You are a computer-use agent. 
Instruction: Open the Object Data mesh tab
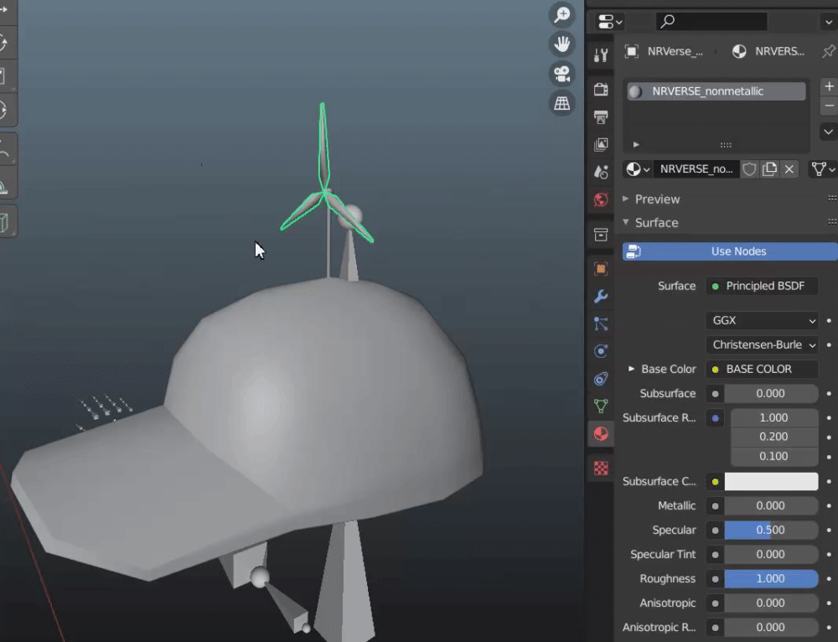[601, 406]
